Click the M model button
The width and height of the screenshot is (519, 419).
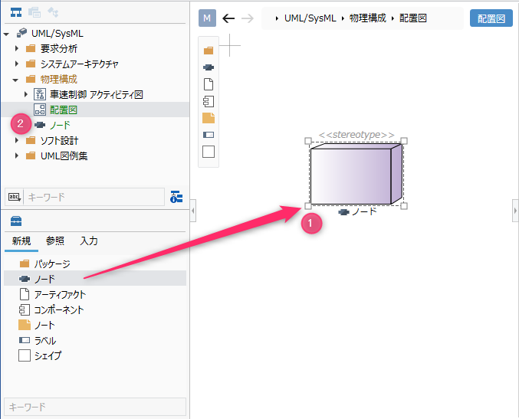[207, 18]
